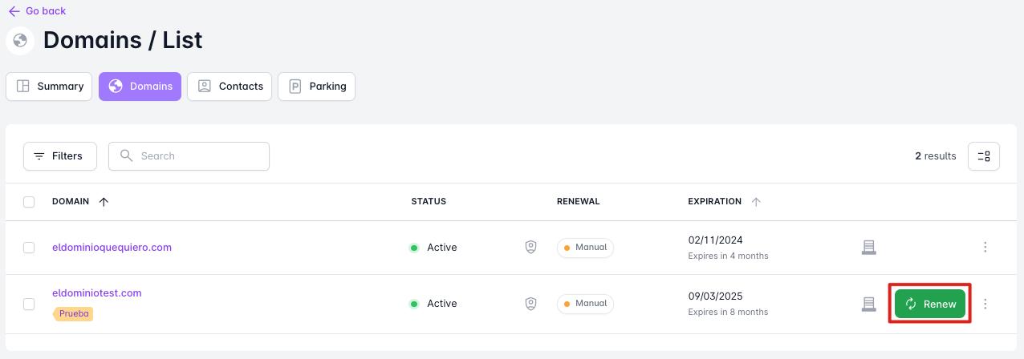Click the server icon in eldominiotest.com row

868,304
